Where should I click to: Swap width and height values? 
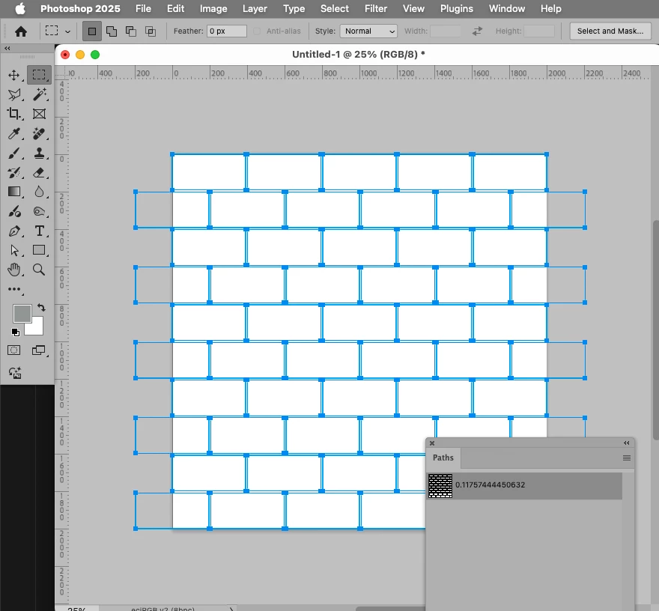click(477, 31)
